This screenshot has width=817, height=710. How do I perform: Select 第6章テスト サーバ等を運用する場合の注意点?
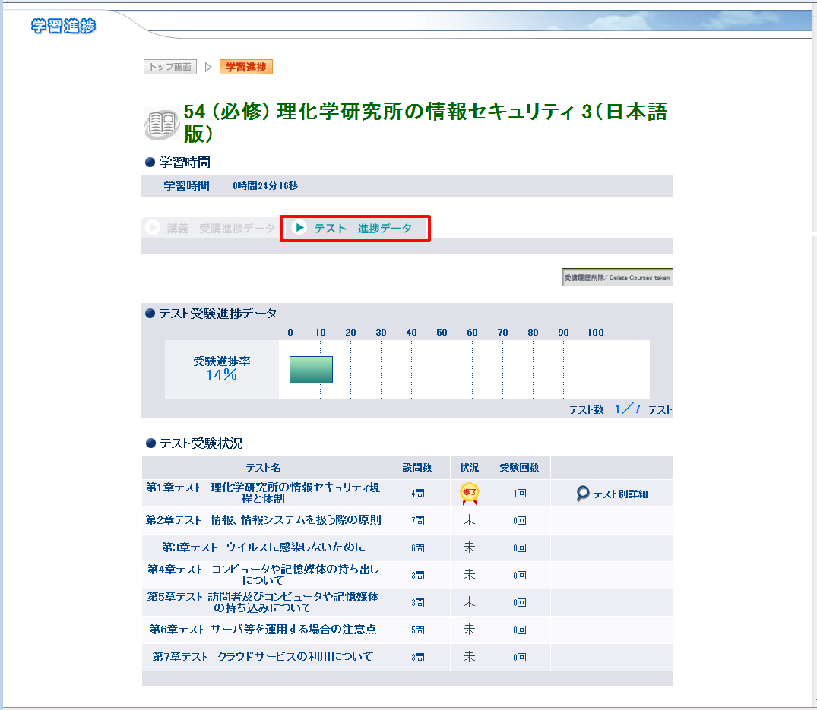coord(263,630)
